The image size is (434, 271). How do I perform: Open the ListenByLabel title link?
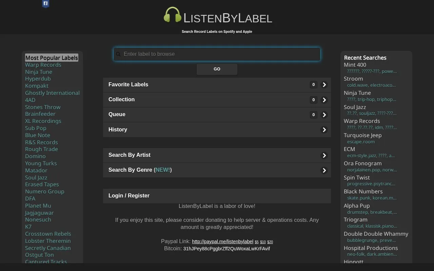point(228,18)
